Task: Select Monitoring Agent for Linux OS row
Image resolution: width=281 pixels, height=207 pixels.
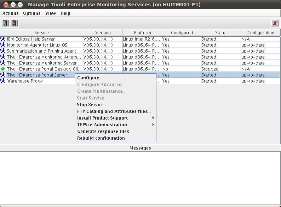Action: (140, 45)
